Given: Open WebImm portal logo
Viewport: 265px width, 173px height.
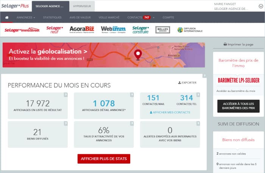Looking at the screenshot, I should coord(113,29).
